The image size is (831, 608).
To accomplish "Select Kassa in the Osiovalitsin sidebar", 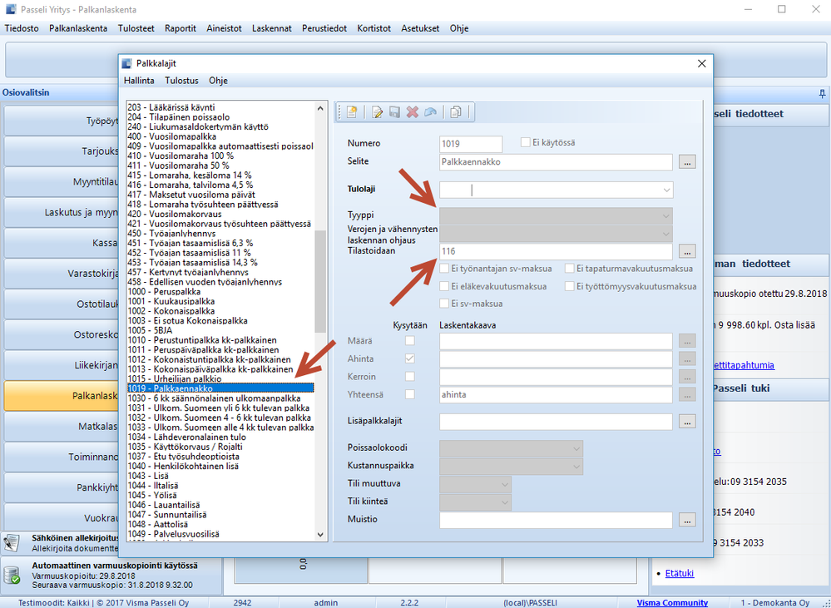I will click(x=61, y=243).
